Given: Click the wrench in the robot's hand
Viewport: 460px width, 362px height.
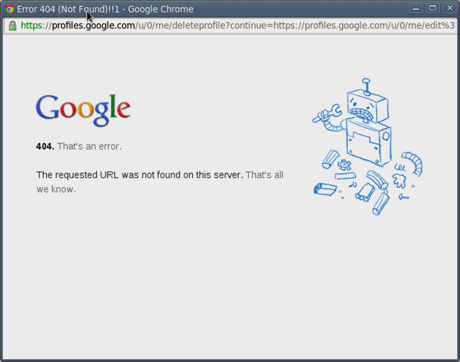Looking at the screenshot, I should (x=327, y=113).
